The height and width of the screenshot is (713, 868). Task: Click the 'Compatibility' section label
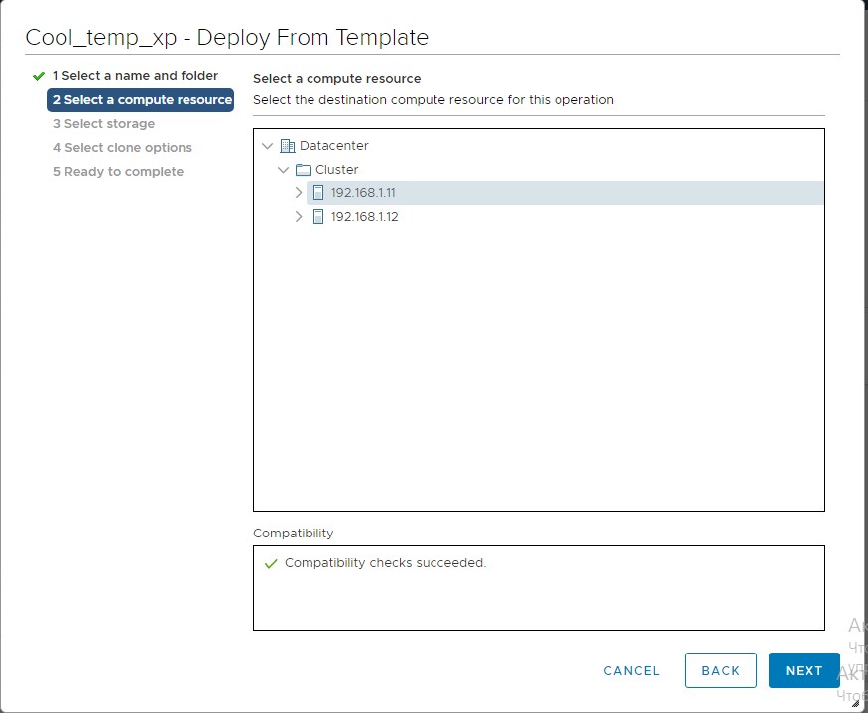tap(294, 534)
